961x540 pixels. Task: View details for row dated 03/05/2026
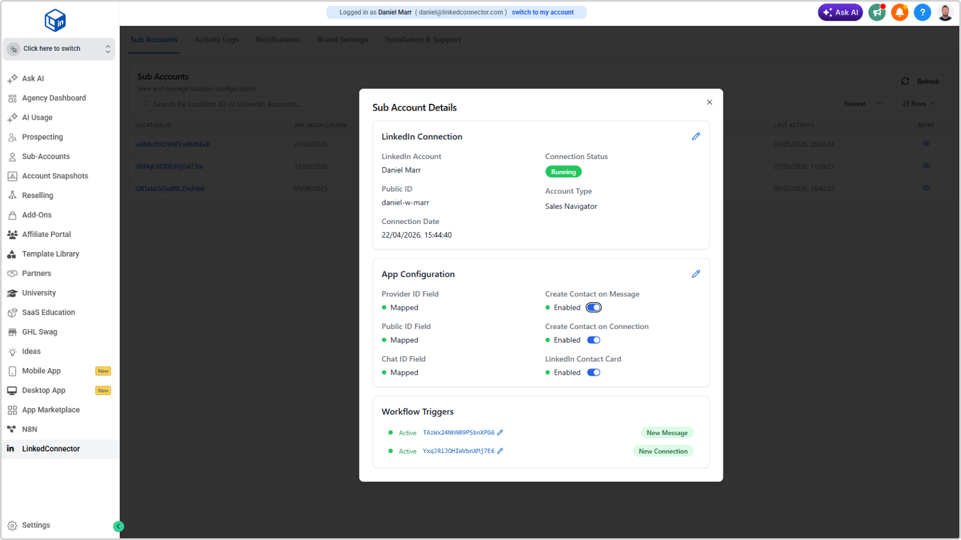click(x=926, y=144)
